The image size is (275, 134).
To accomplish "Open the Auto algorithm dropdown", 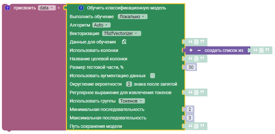I will [101, 25].
